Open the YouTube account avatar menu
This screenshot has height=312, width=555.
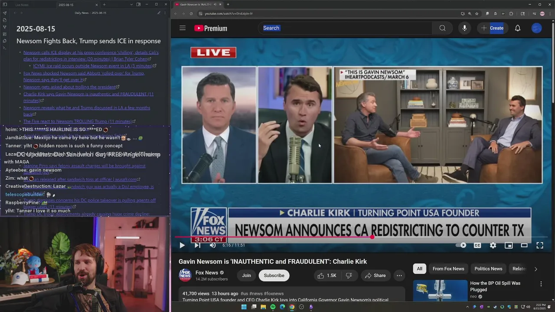tap(537, 28)
